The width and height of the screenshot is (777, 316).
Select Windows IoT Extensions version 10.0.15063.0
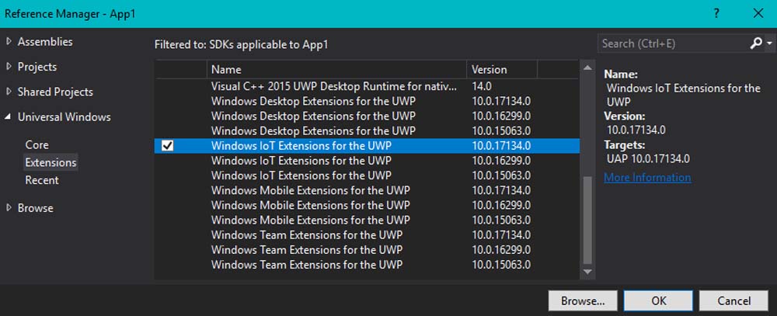point(367,175)
